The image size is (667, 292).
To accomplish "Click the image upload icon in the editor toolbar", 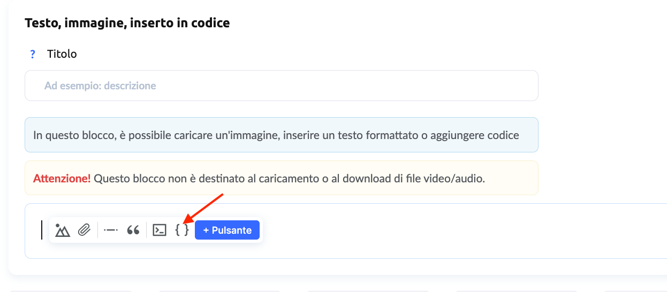I will tap(63, 230).
